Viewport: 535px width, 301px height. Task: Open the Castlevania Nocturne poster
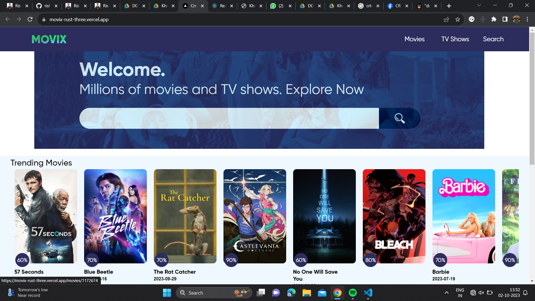click(x=255, y=216)
